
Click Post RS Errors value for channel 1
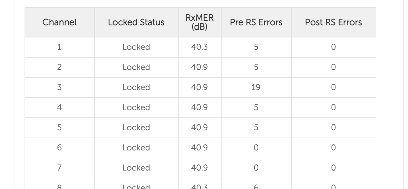click(333, 47)
